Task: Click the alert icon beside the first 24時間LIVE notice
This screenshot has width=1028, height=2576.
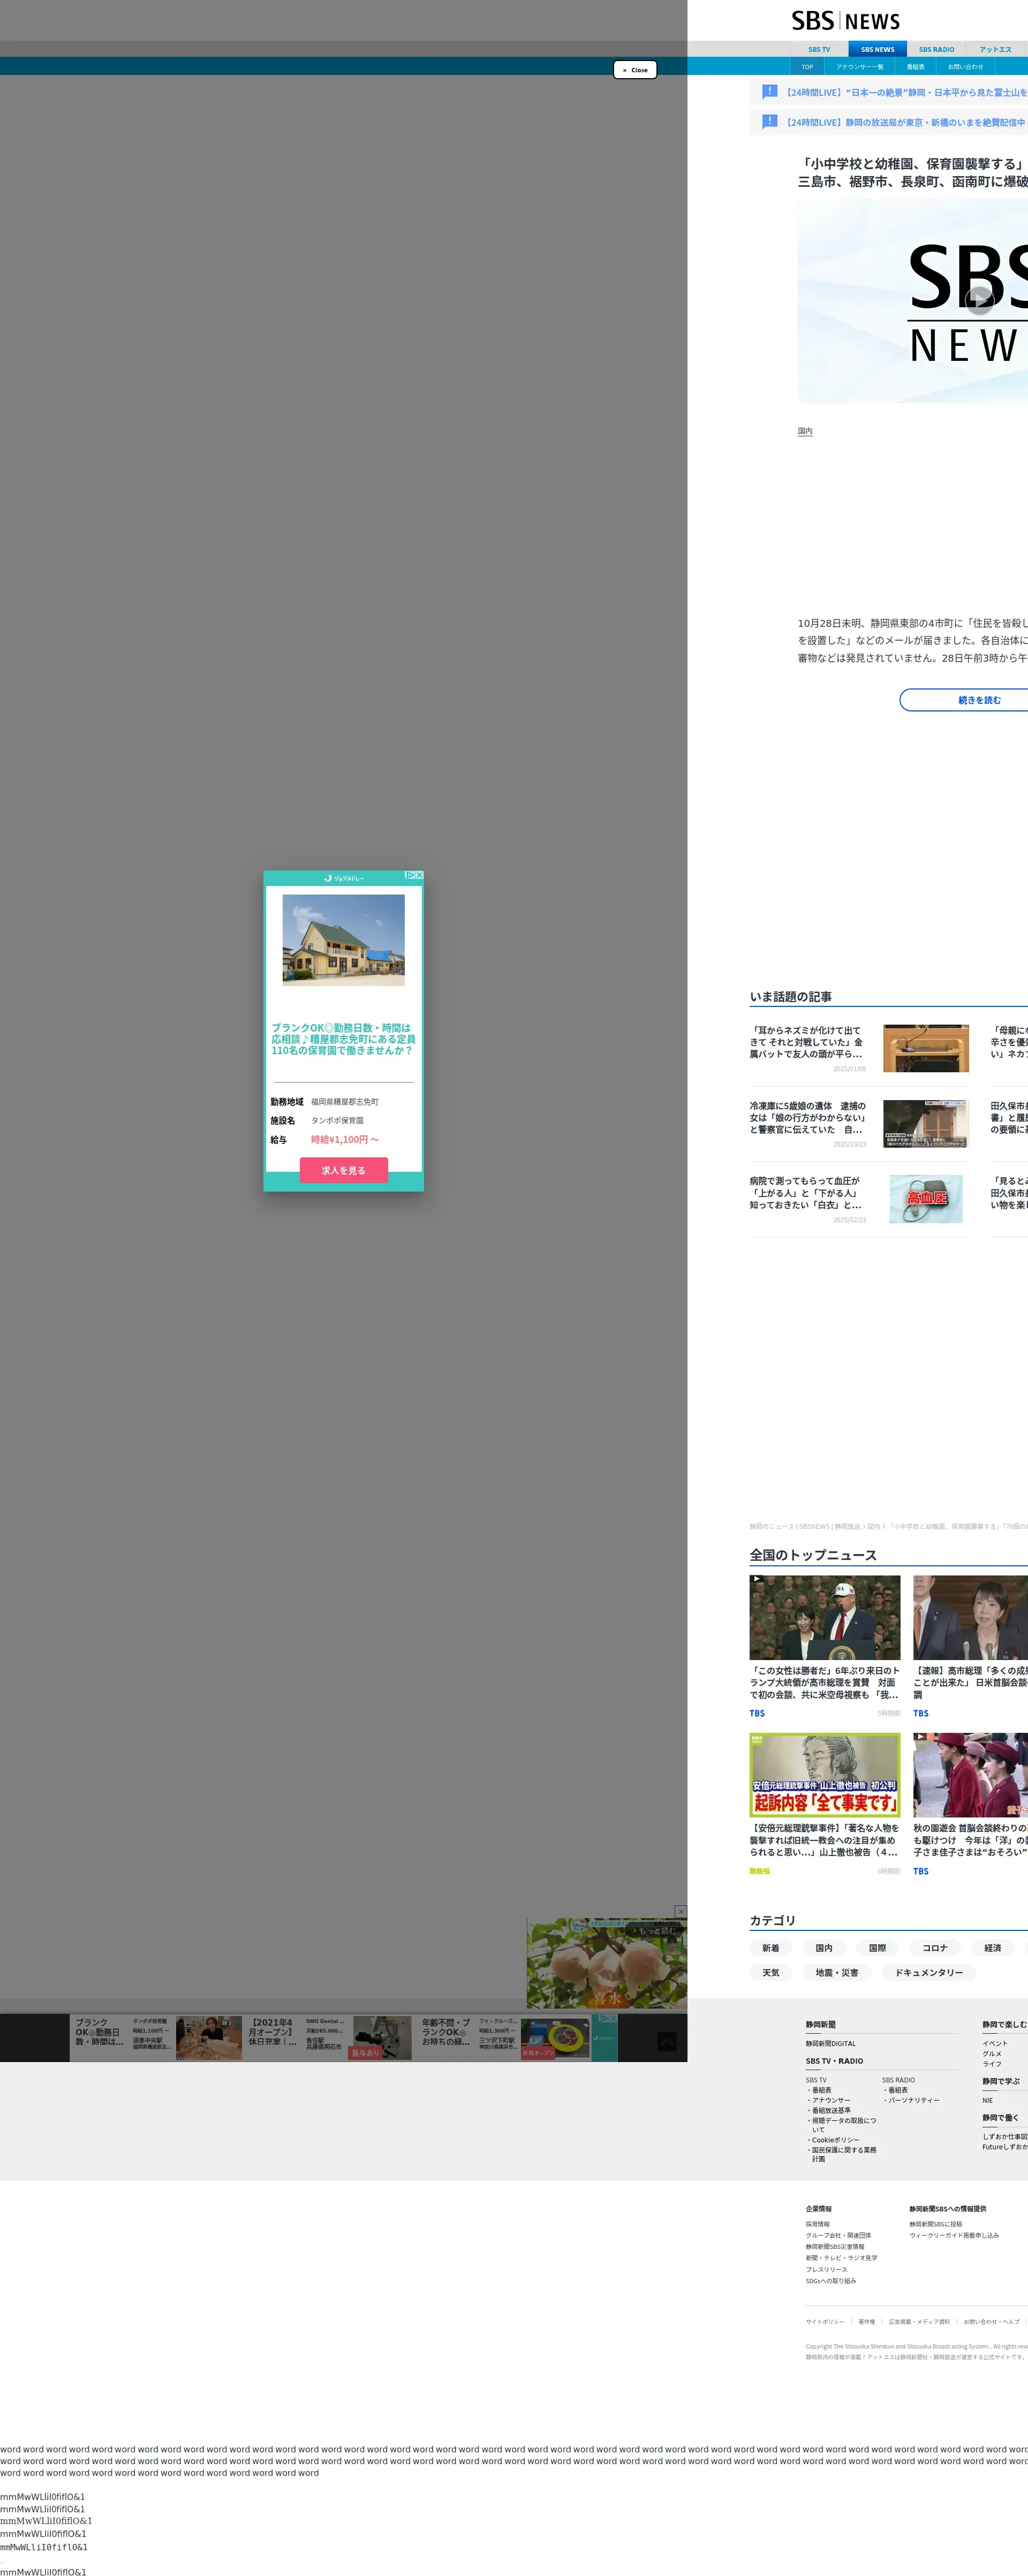Action: [x=769, y=92]
